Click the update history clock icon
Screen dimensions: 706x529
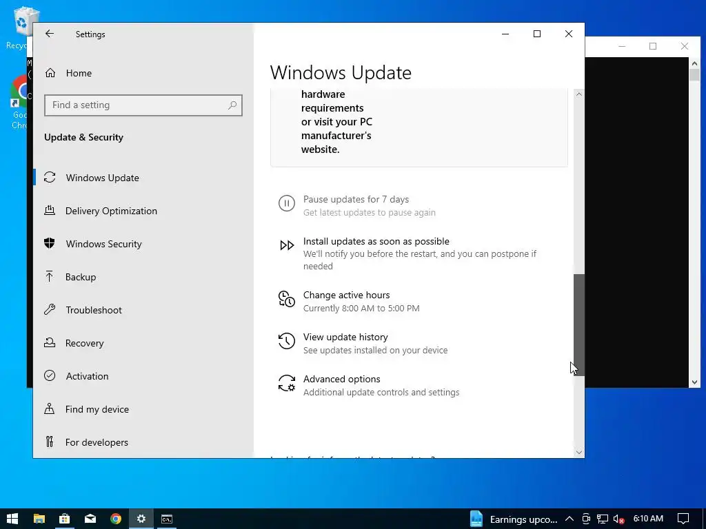point(287,341)
